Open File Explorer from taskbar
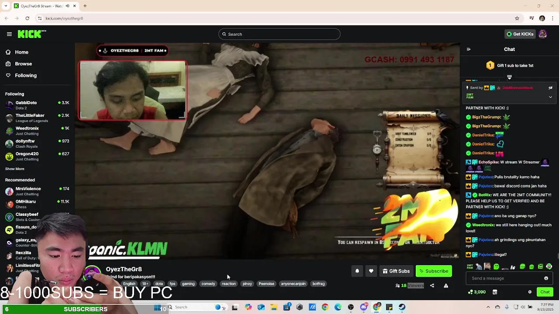Image resolution: width=559 pixels, height=314 pixels. click(274, 307)
